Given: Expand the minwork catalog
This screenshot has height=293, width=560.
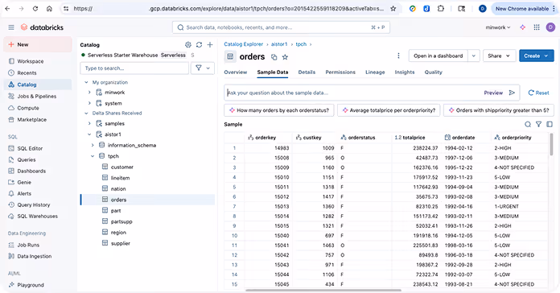Looking at the screenshot, I should 89,93.
